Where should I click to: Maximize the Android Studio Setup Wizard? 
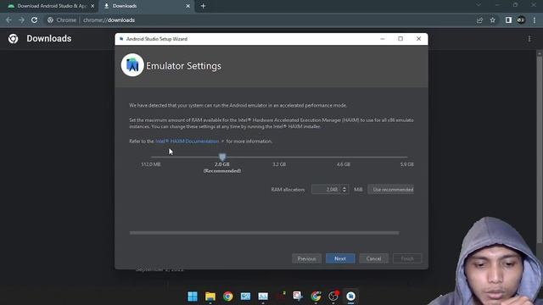click(x=400, y=39)
